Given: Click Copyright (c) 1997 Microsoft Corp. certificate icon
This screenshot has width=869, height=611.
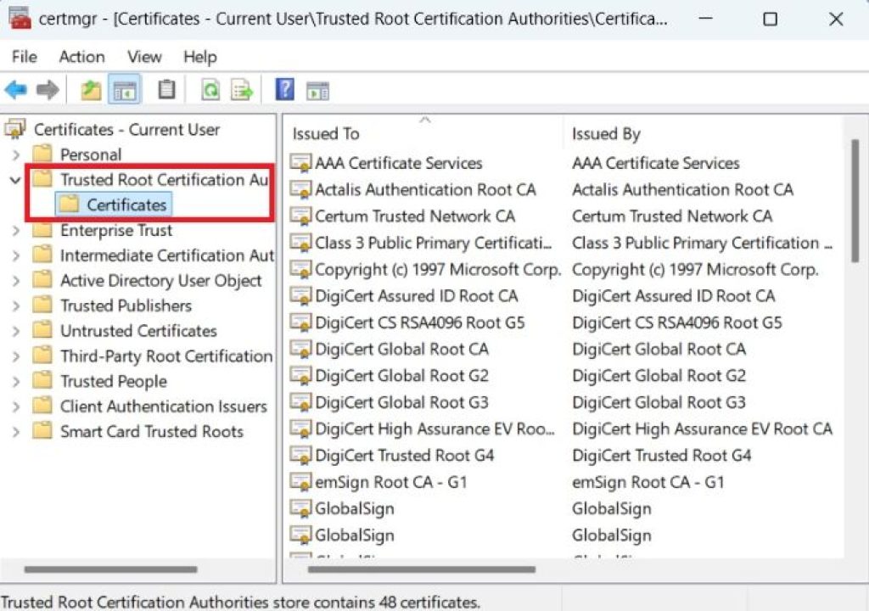Looking at the screenshot, I should pos(301,270).
